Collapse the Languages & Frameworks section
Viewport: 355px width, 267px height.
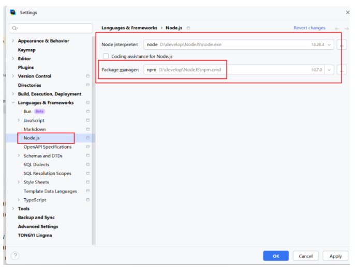click(x=13, y=103)
